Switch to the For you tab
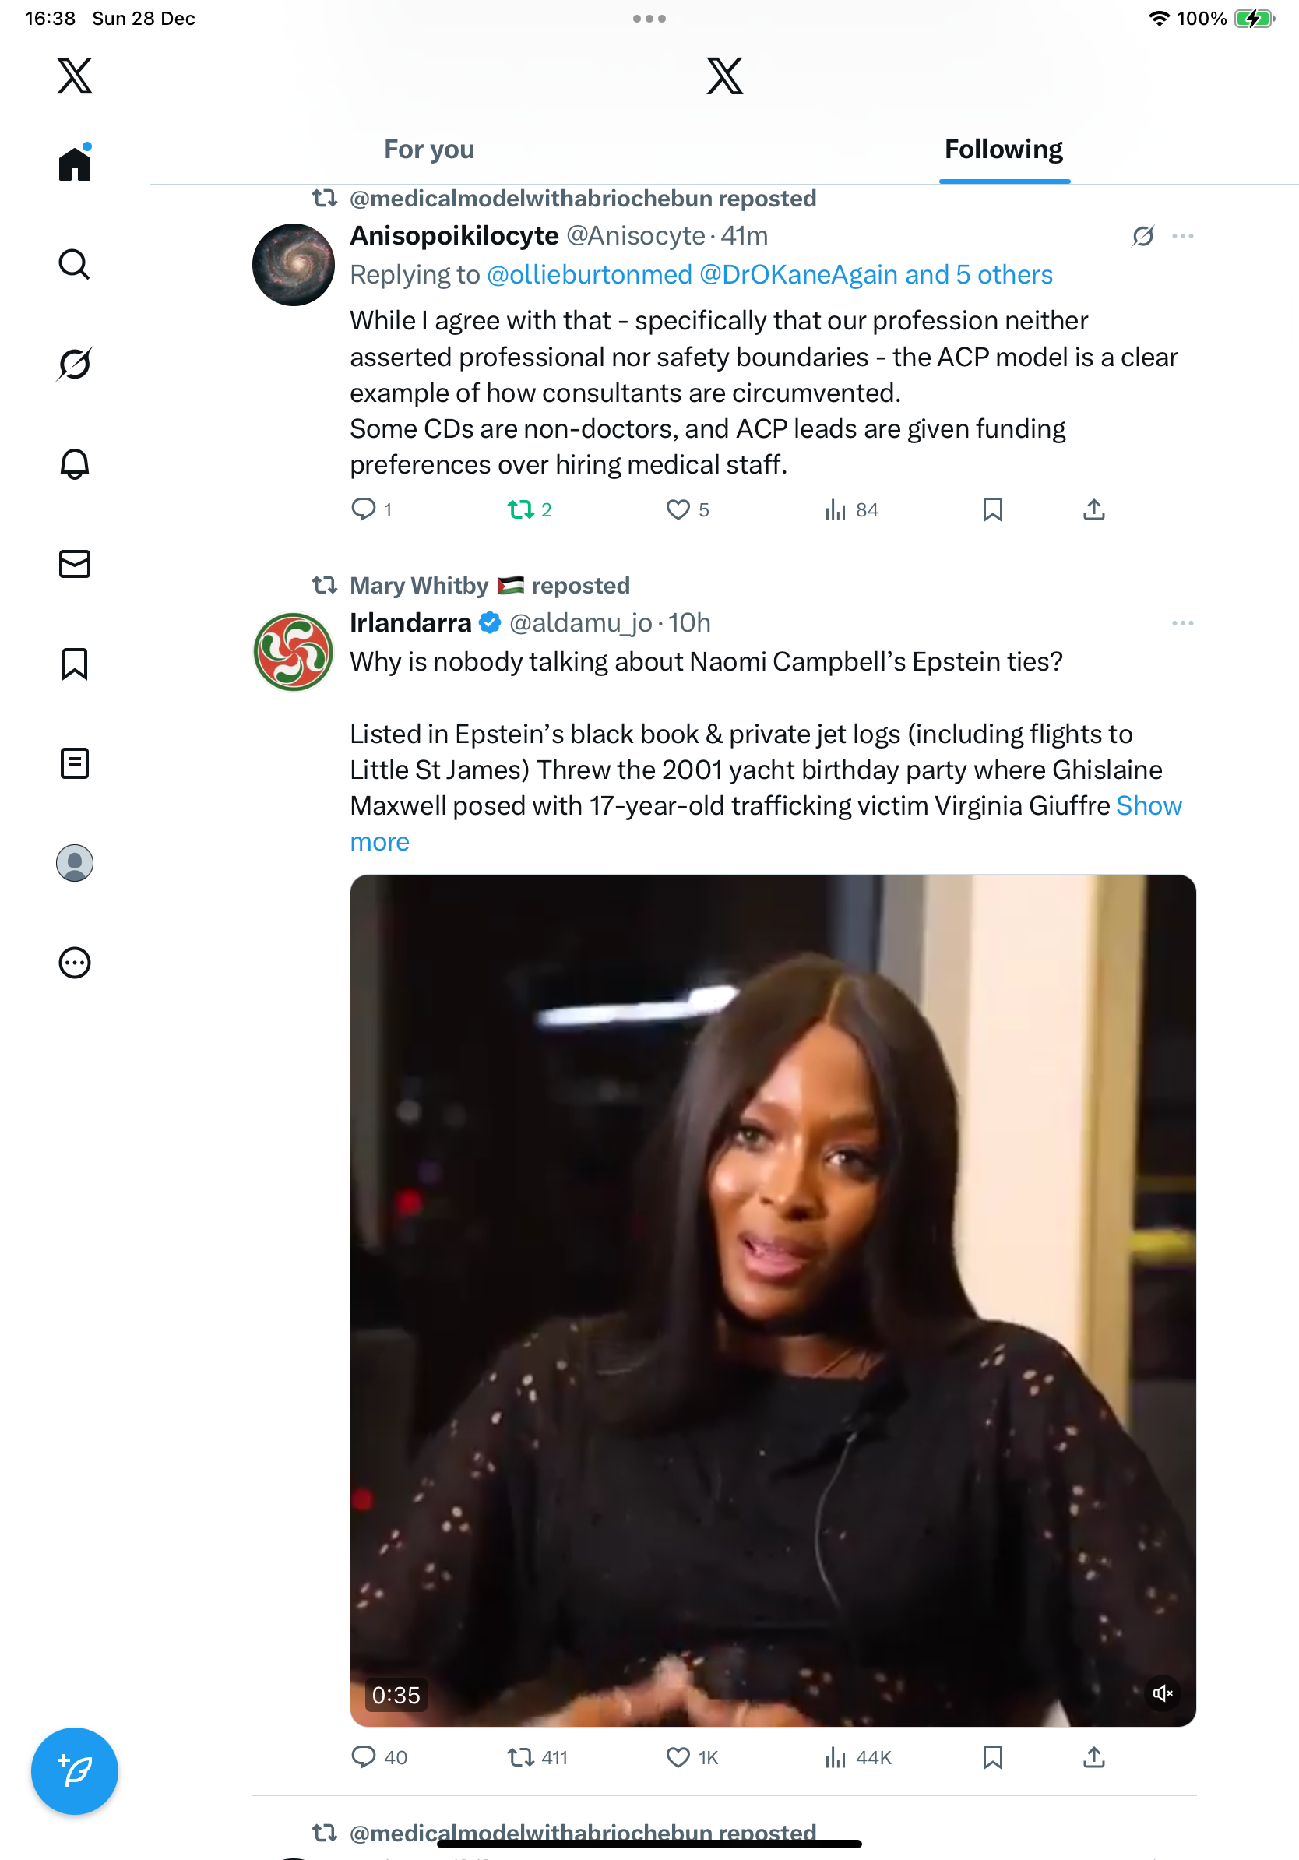Viewport: 1299px width, 1860px height. point(429,150)
